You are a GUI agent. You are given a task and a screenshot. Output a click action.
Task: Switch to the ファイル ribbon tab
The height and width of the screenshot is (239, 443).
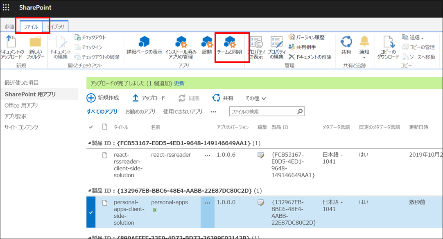tap(31, 27)
